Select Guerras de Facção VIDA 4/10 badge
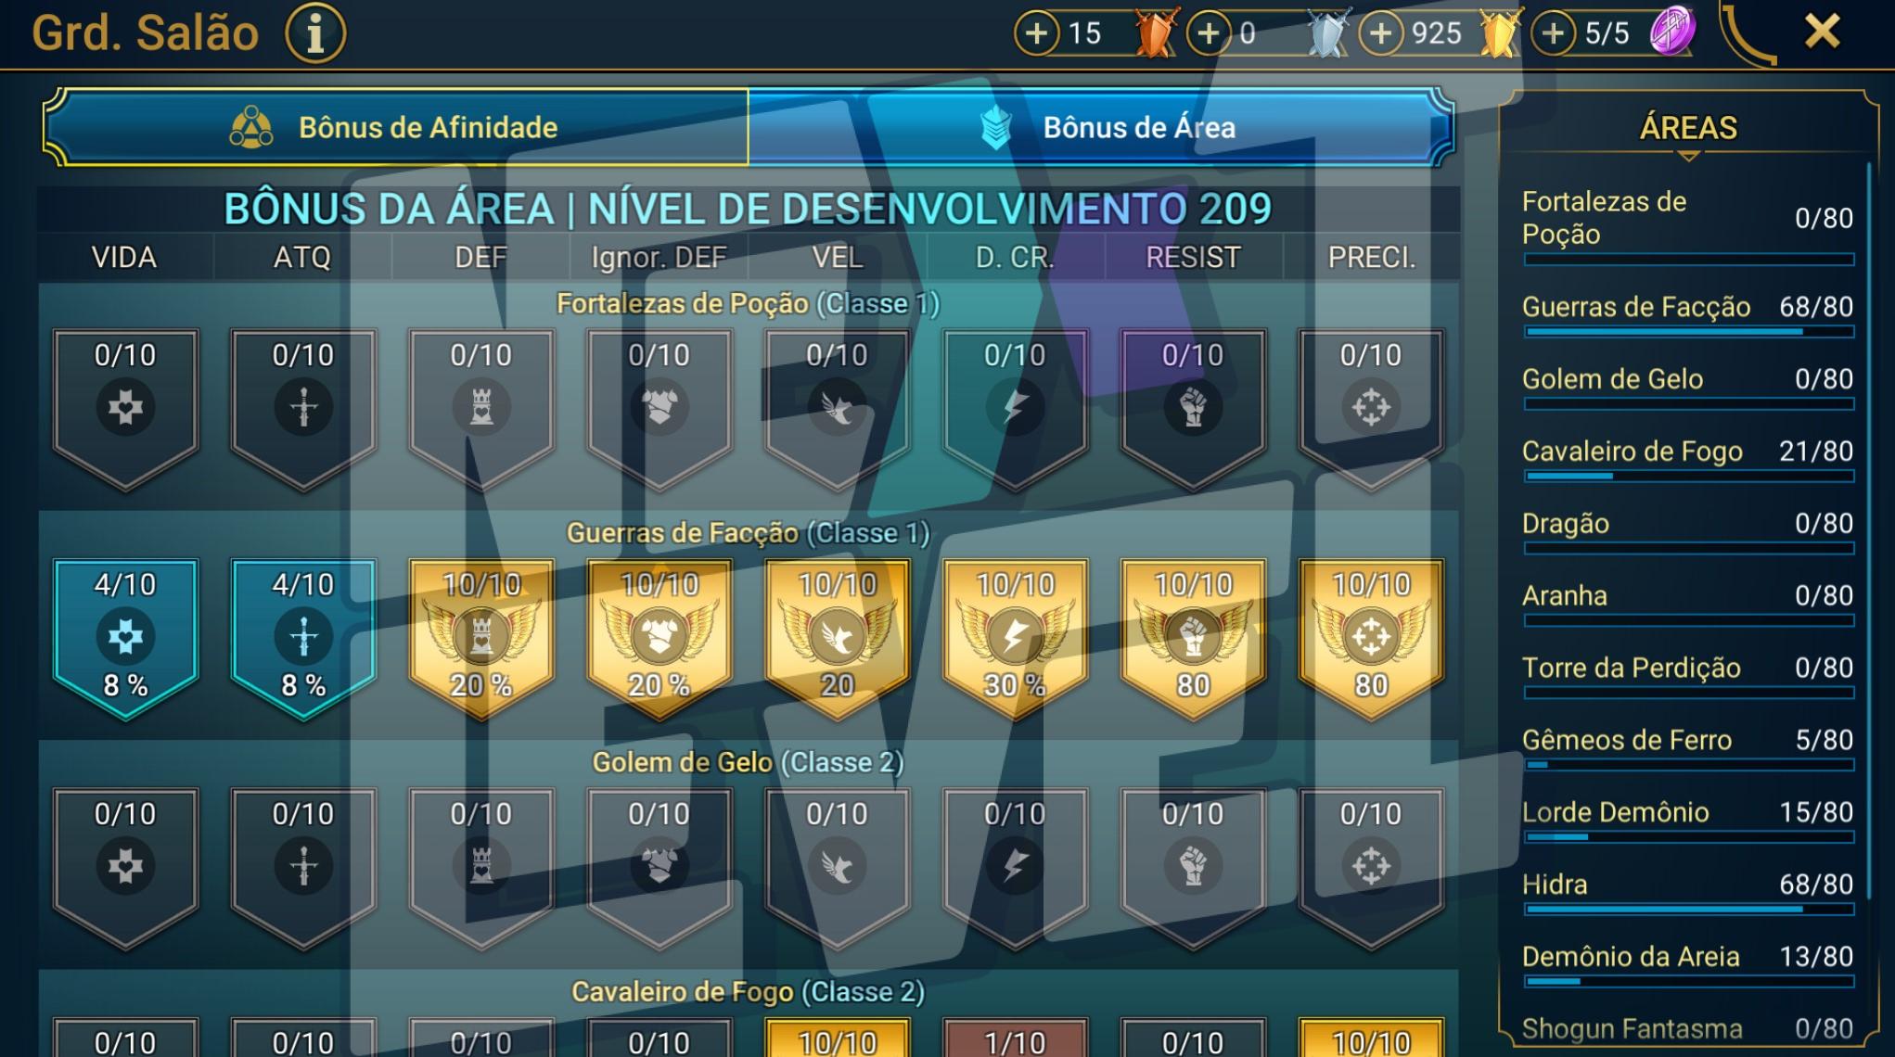Screen dimensions: 1895x1057 (x=125, y=639)
